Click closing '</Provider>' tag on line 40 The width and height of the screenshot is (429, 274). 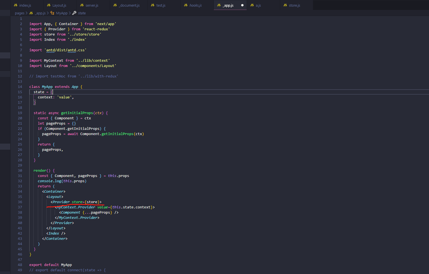click(x=62, y=223)
